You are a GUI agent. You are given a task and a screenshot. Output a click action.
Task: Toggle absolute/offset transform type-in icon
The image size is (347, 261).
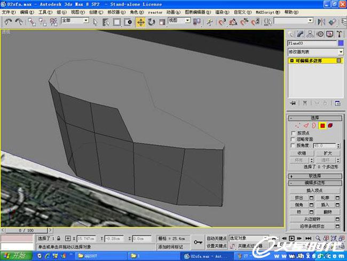pyautogui.click(x=68, y=239)
